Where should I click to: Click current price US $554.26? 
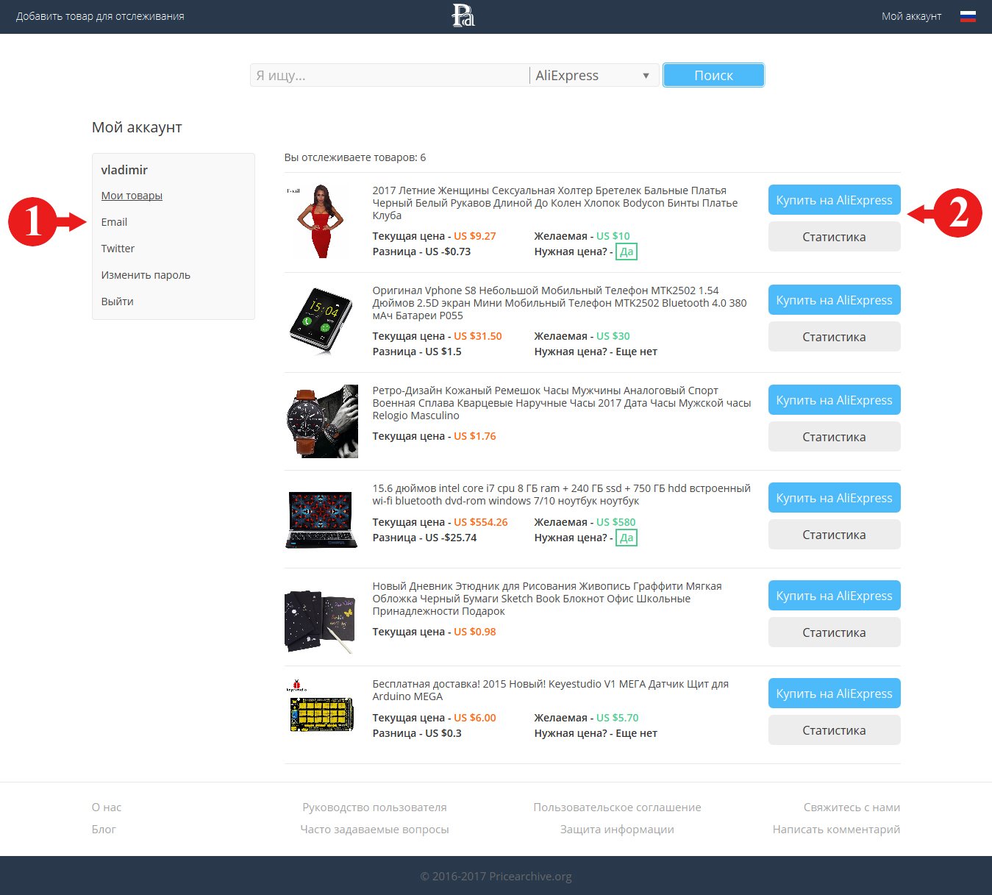(x=481, y=522)
